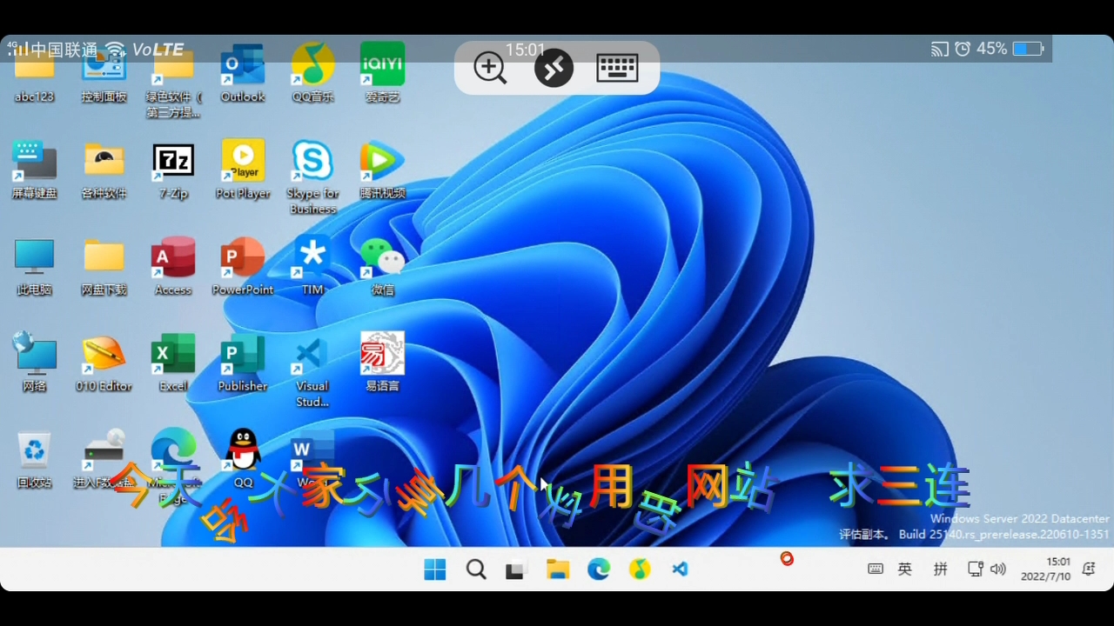Open the Remote Desktop connection bar menu
The height and width of the screenshot is (626, 1114).
point(554,67)
